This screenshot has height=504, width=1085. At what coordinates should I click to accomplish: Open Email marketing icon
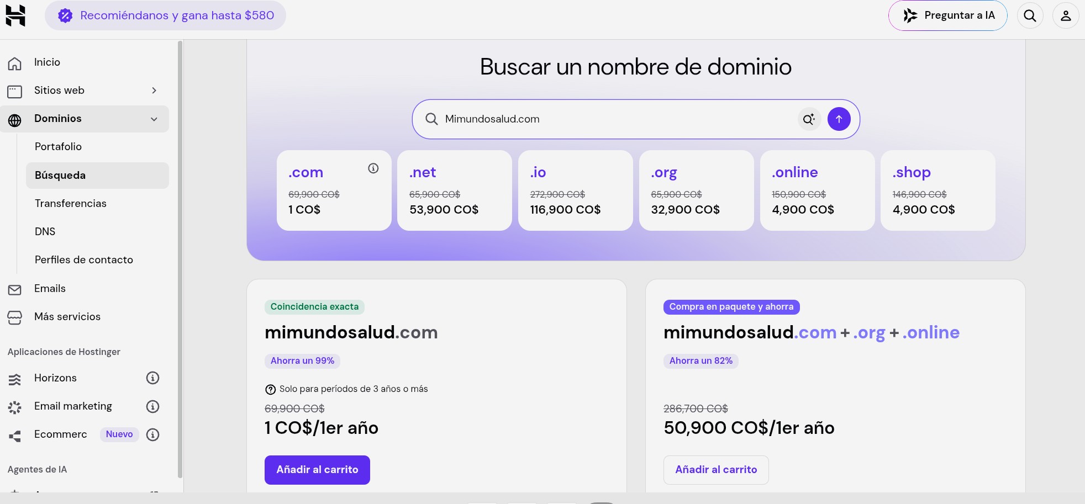point(15,407)
